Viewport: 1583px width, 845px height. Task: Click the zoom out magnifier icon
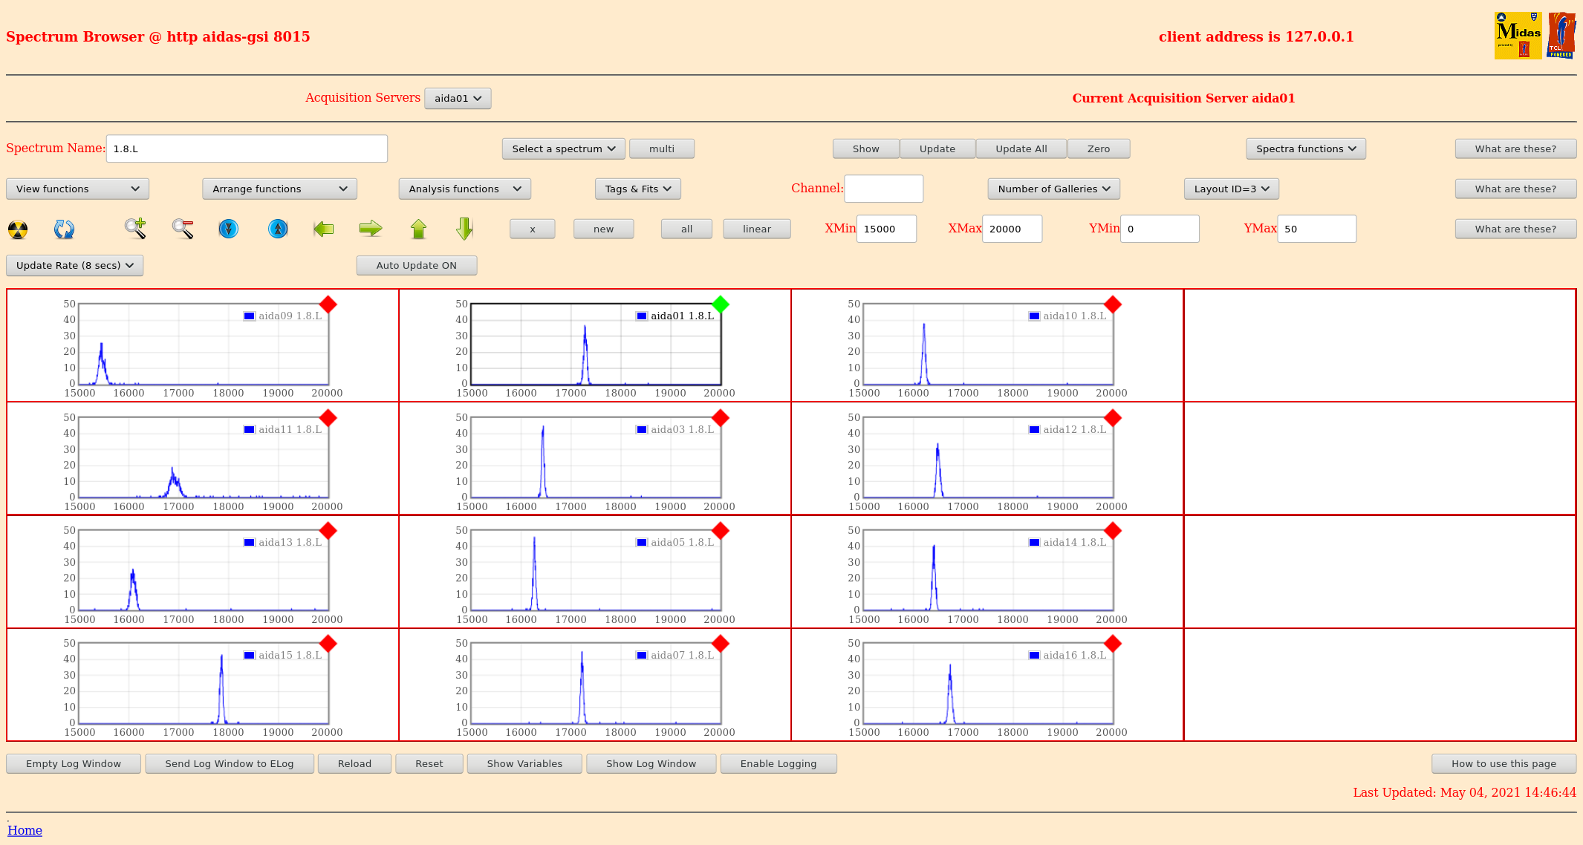click(x=183, y=229)
